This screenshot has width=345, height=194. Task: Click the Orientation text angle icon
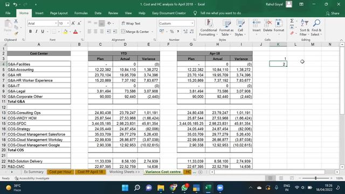[x=109, y=23]
